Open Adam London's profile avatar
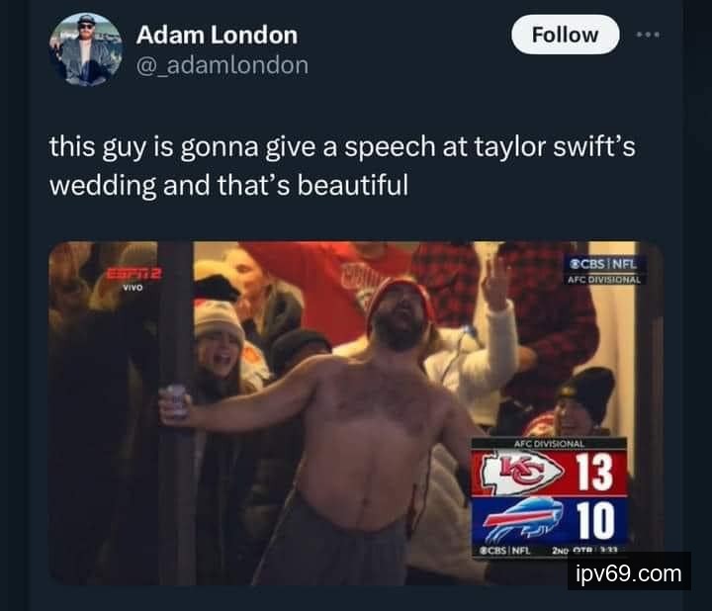 pos(86,49)
